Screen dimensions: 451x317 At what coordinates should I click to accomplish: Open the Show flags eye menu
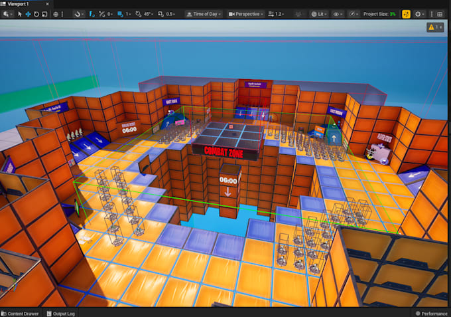click(338, 14)
